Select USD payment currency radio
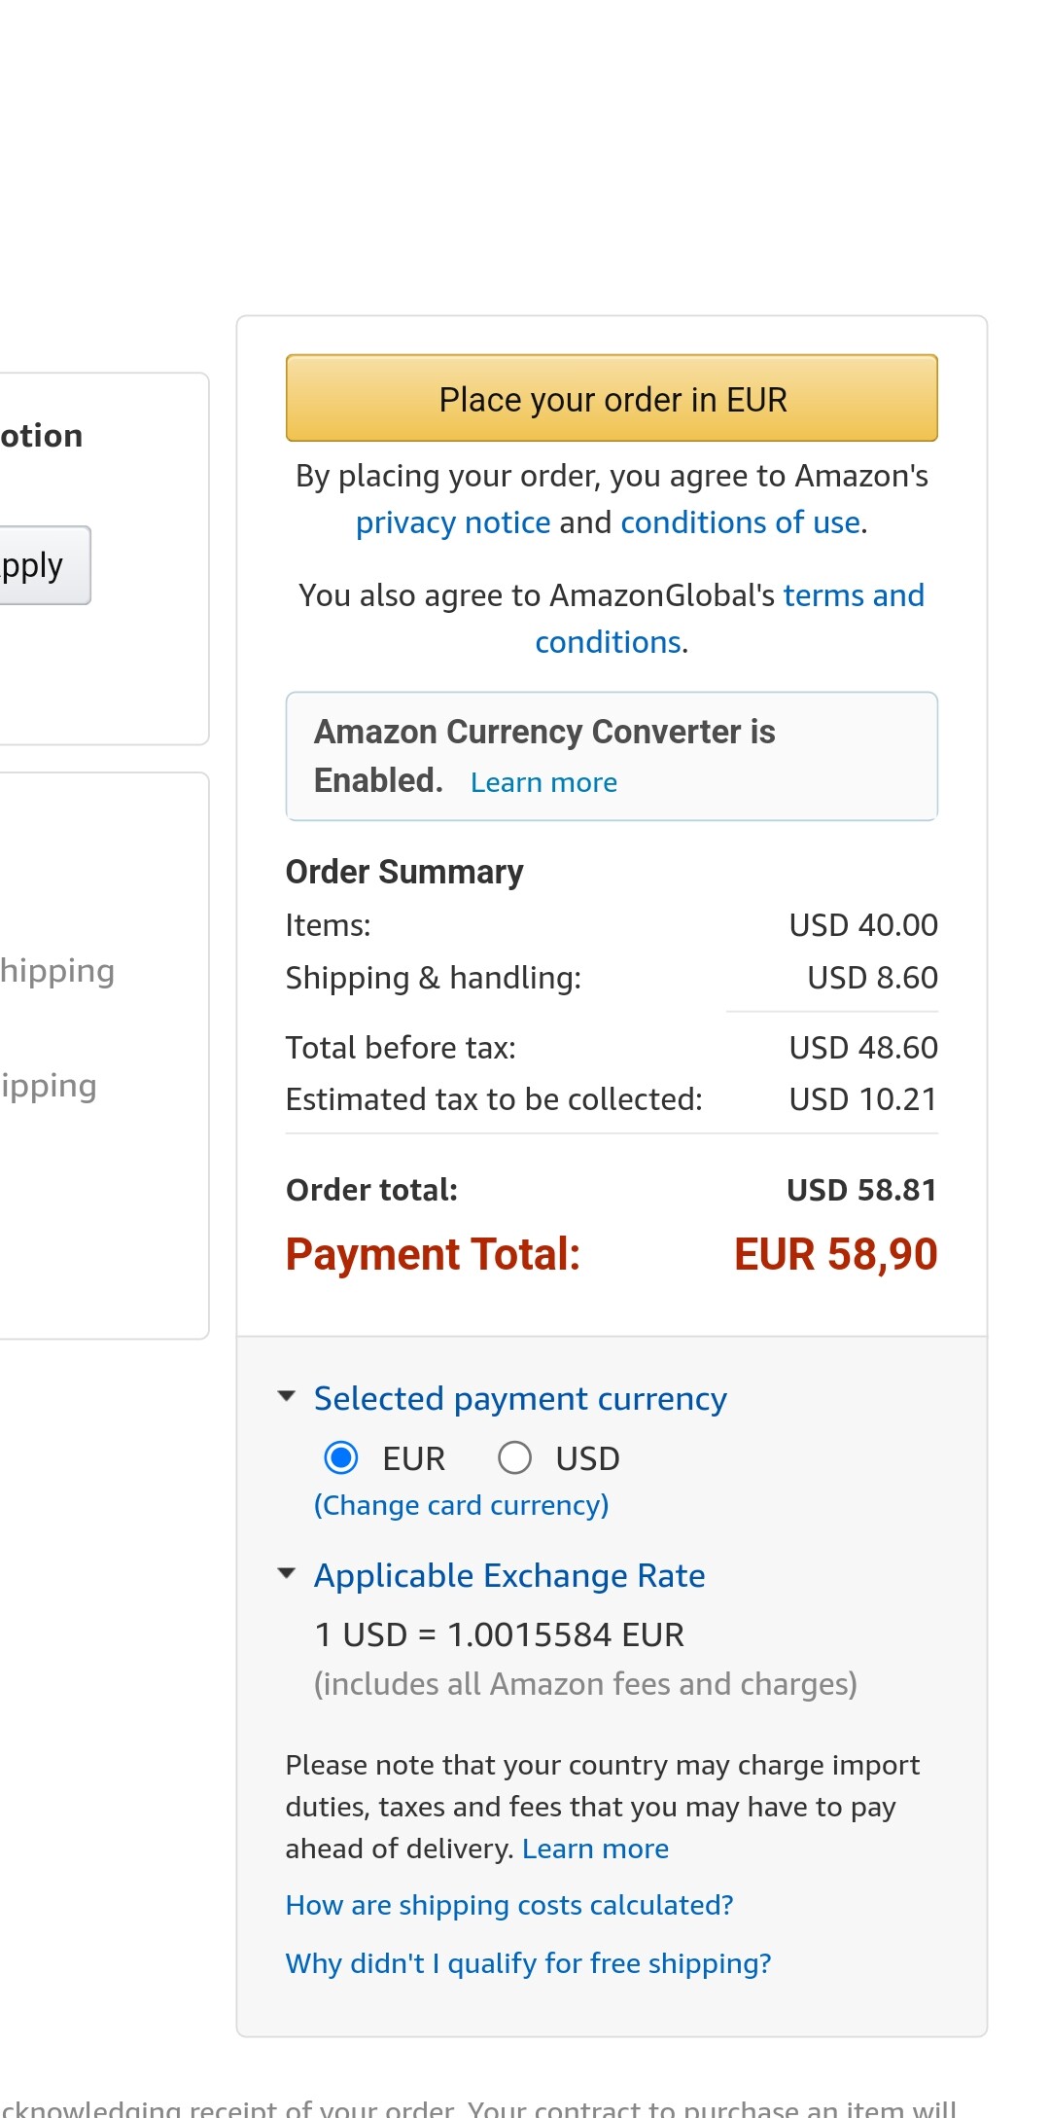The width and height of the screenshot is (1050, 2118). tap(514, 1457)
